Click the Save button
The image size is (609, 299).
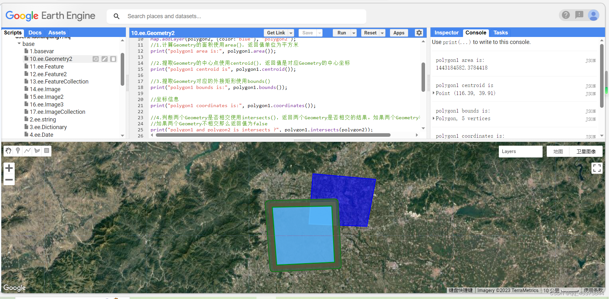308,33
